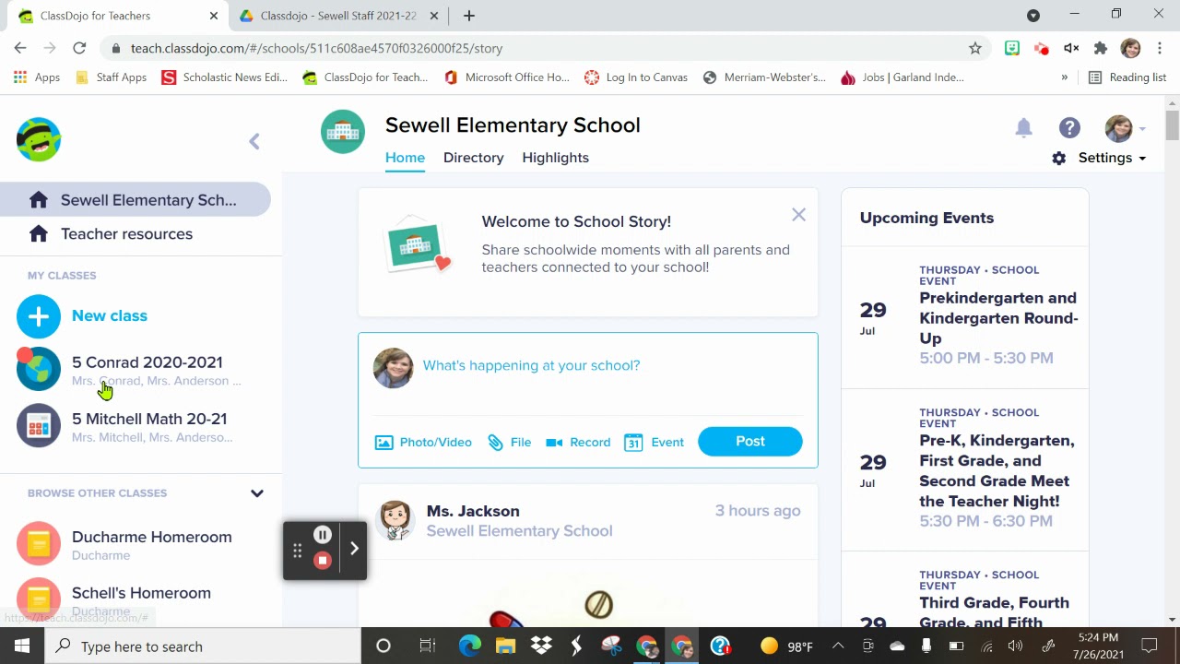The height and width of the screenshot is (664, 1180).
Task: Expand the recorder toolbar arrow
Action: (x=354, y=550)
